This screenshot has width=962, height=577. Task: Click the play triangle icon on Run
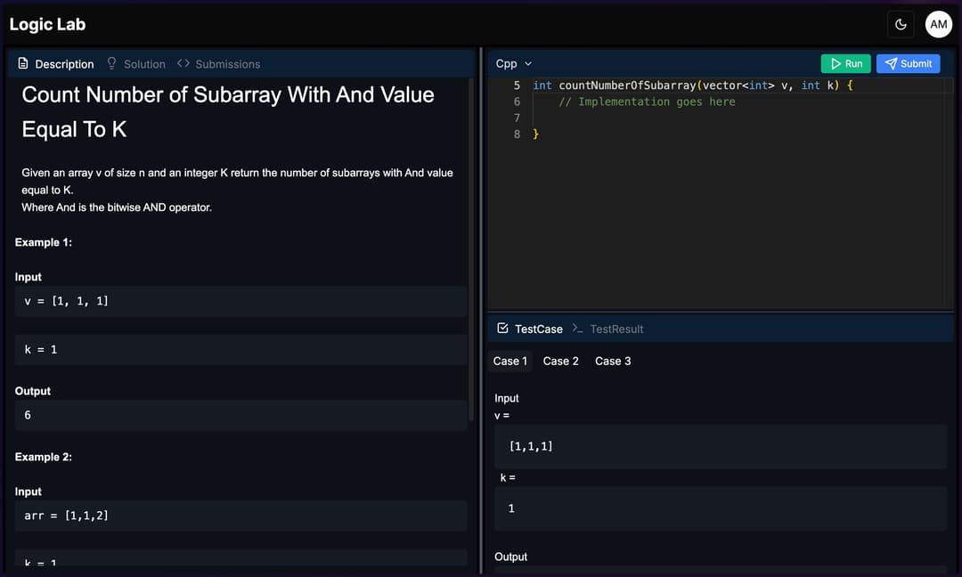coord(836,64)
